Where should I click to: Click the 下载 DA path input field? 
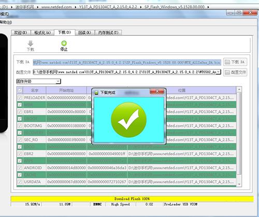coord(127,62)
